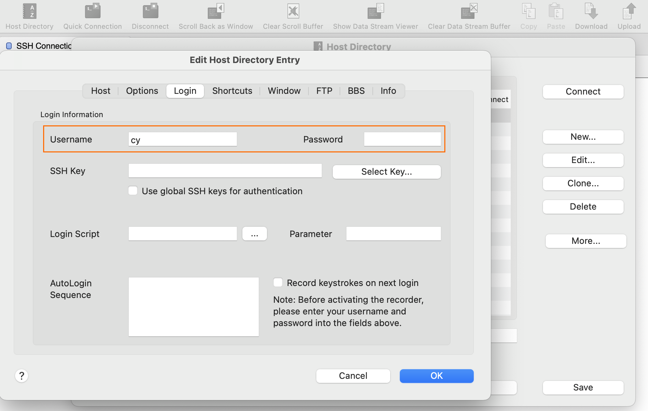Confirm the dialog with OK
The image size is (648, 411).
437,376
